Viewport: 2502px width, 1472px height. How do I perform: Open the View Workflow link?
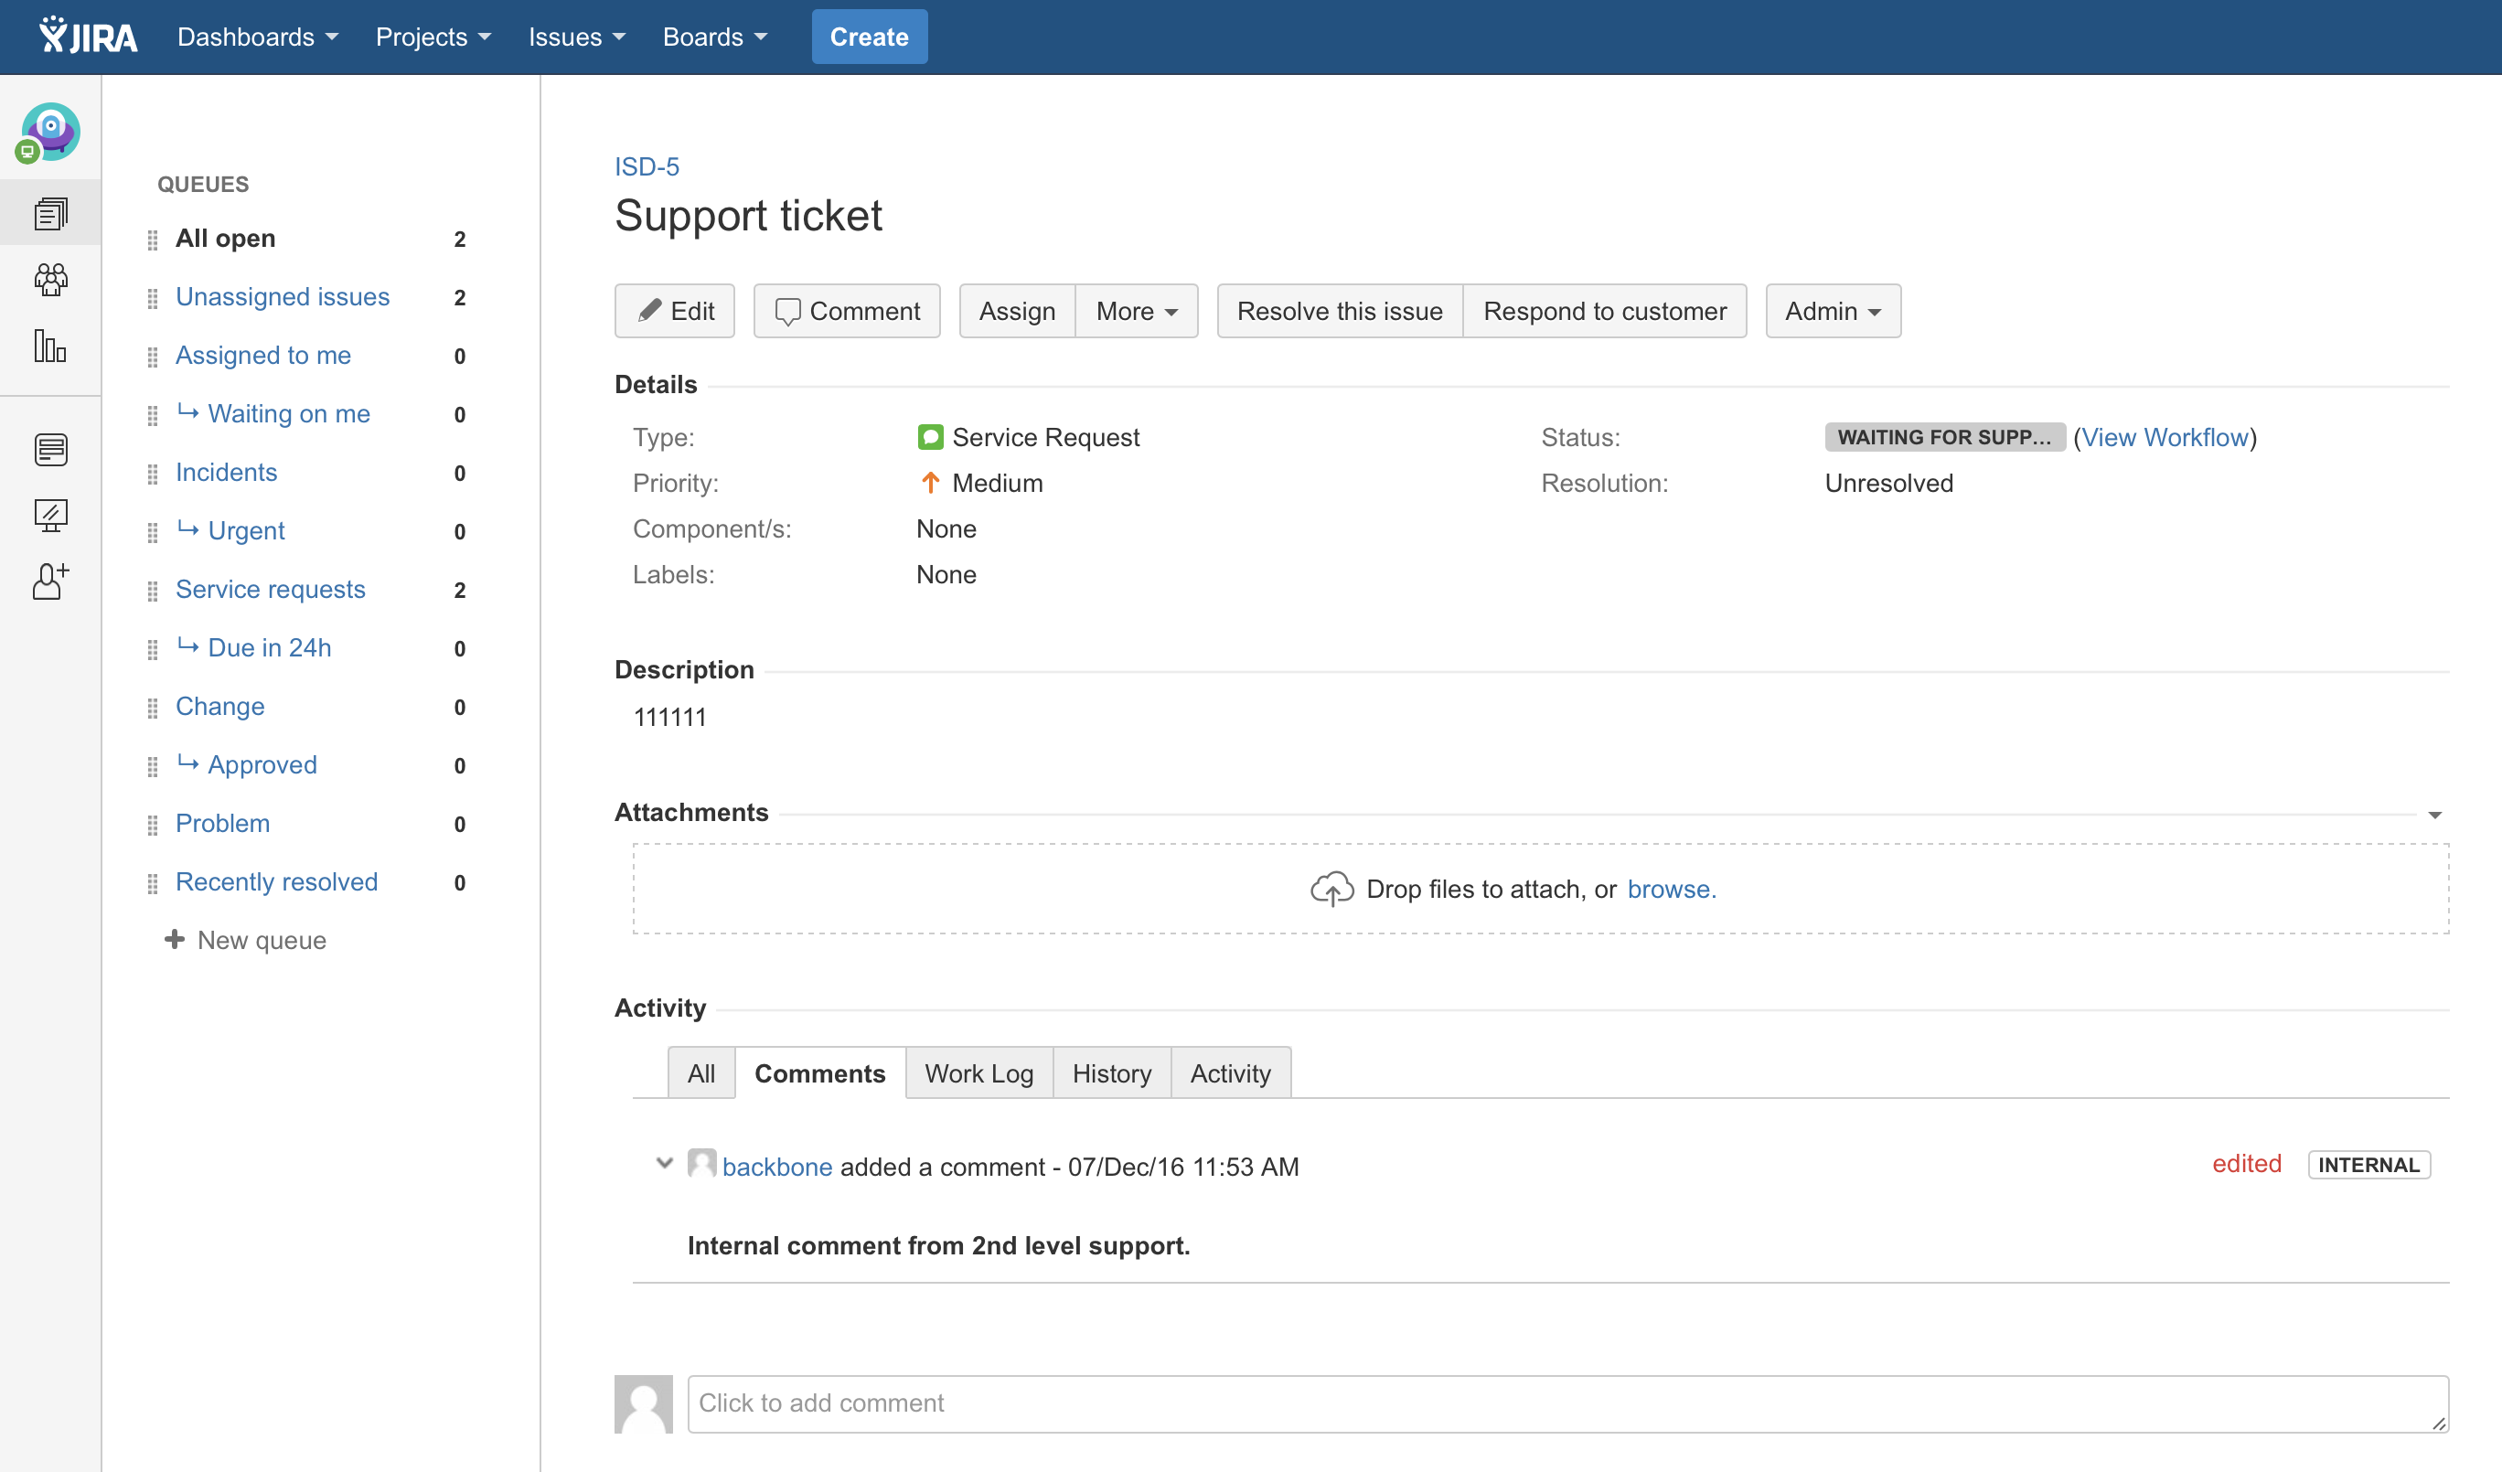(2165, 437)
